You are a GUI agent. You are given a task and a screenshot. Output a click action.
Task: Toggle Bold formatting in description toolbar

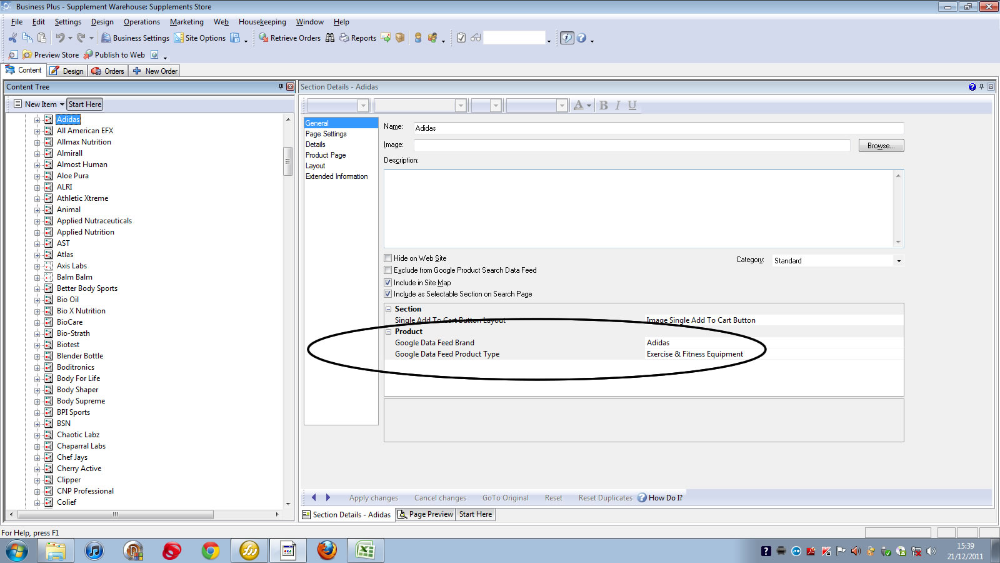pos(603,105)
